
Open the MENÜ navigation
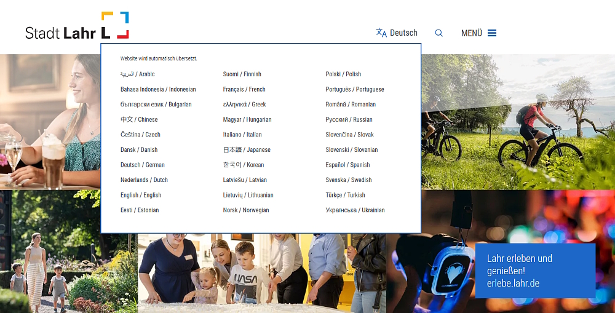point(472,33)
